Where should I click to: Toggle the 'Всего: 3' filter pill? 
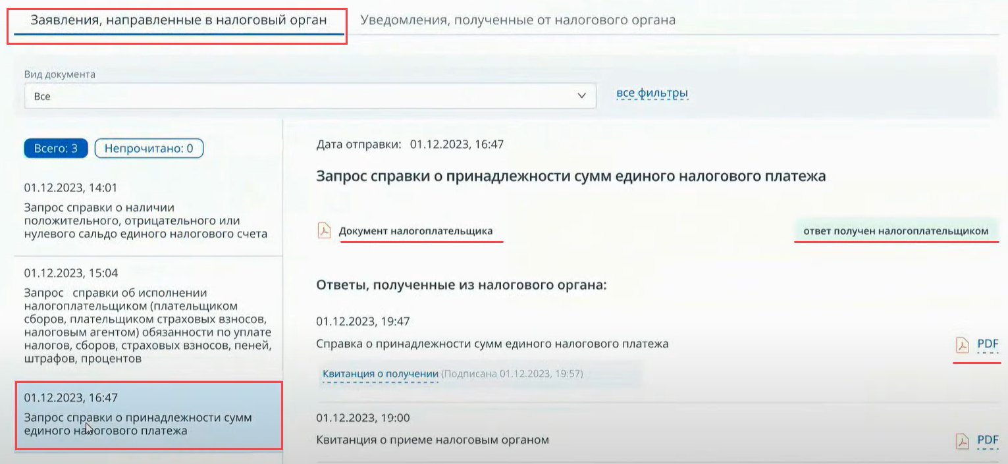click(55, 149)
